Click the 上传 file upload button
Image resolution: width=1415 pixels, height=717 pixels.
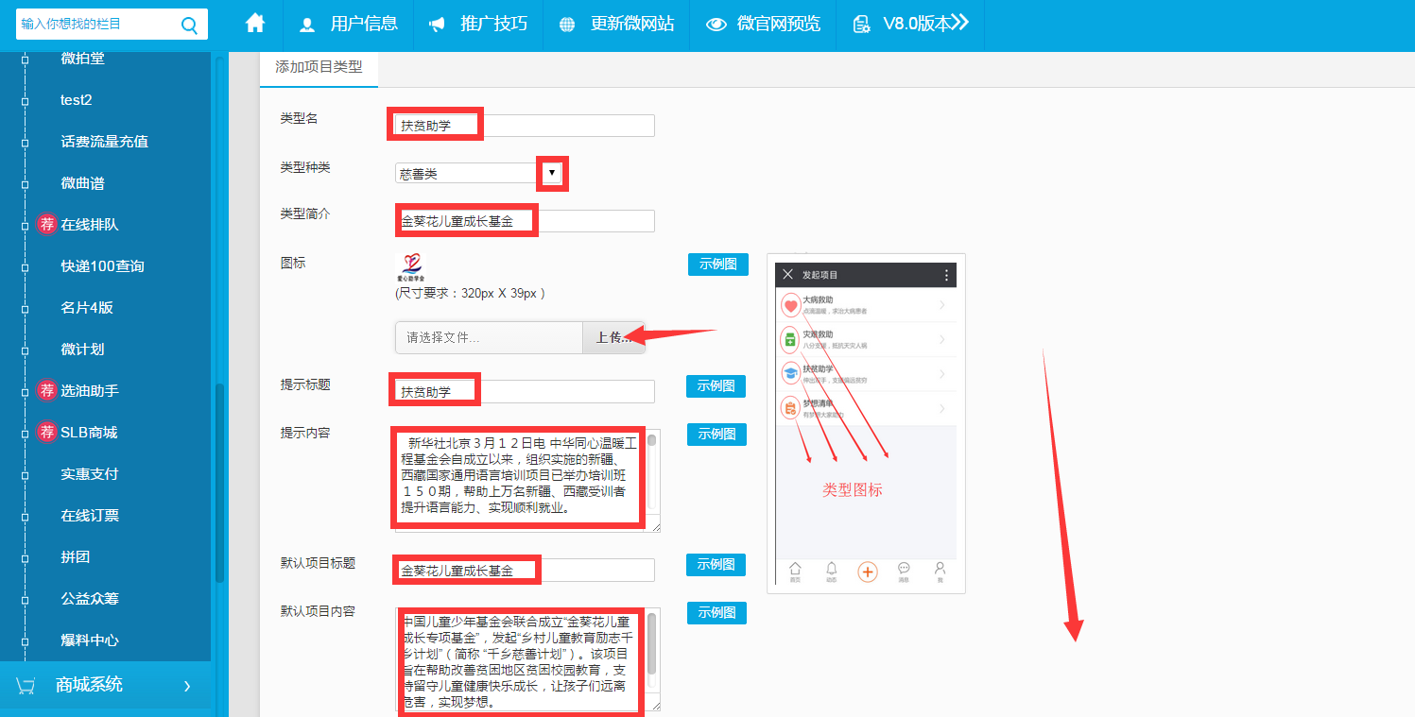point(613,337)
